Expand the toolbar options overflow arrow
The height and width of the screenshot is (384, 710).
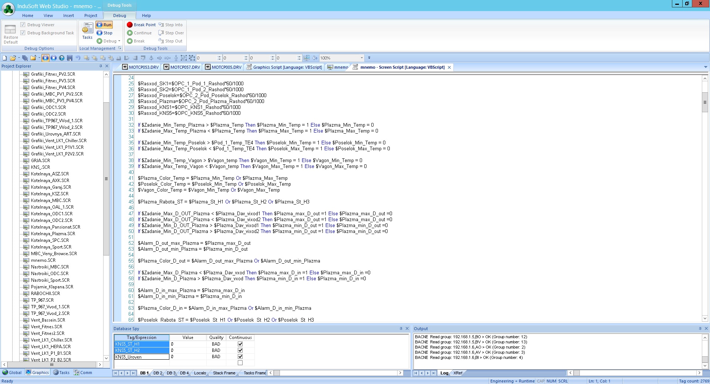coord(369,58)
